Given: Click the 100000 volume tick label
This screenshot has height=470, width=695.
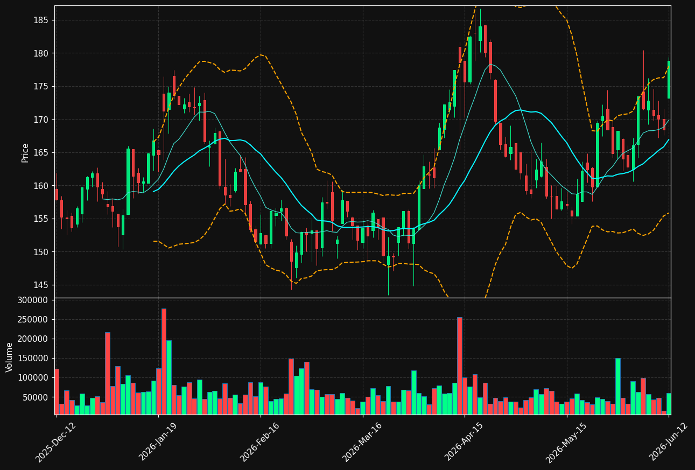Looking at the screenshot, I should coord(33,378).
